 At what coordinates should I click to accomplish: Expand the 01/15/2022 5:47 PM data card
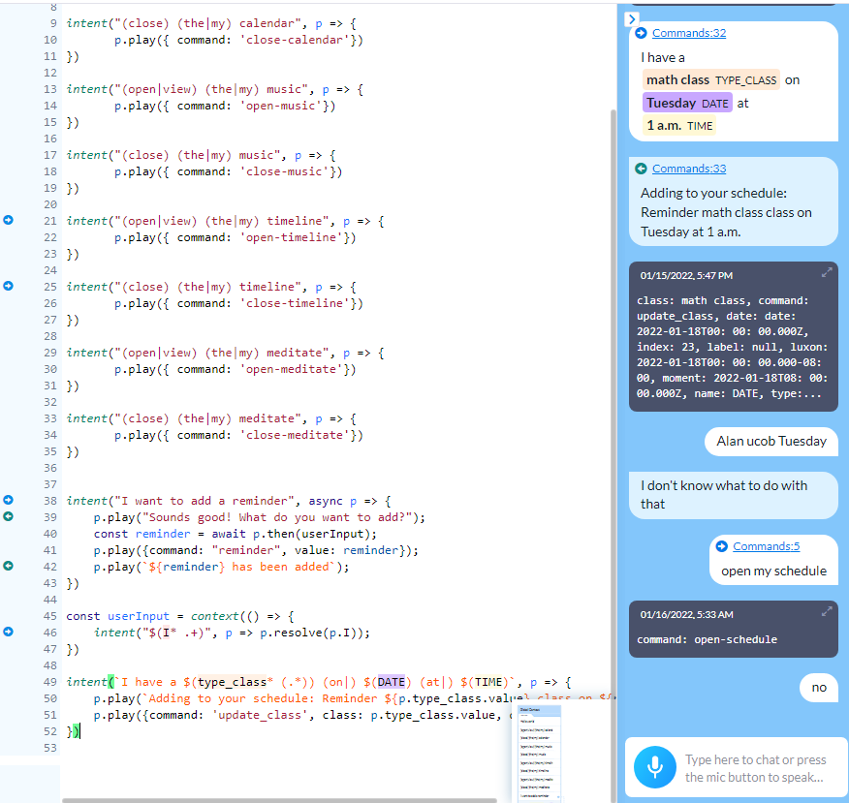[x=827, y=273]
